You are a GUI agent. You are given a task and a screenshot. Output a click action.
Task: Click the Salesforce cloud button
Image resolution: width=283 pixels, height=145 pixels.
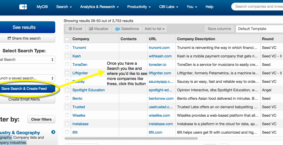tap(127, 29)
